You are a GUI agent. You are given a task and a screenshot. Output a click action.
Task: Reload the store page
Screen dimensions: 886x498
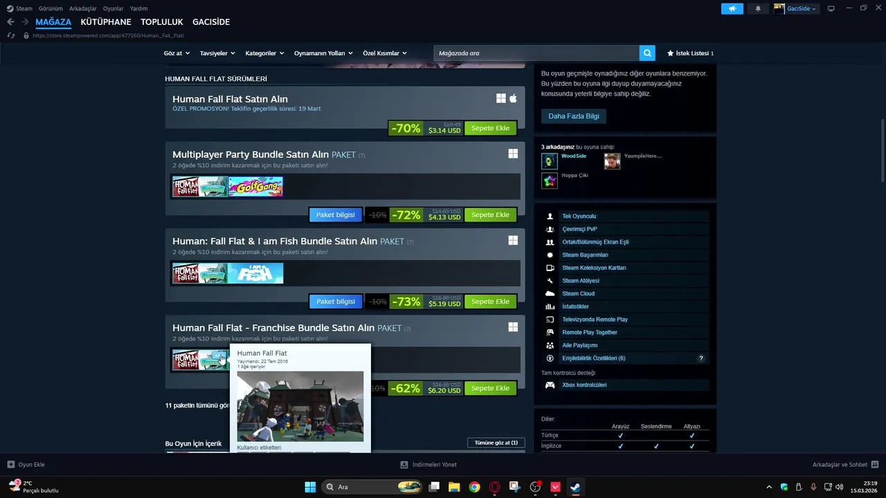pos(10,35)
